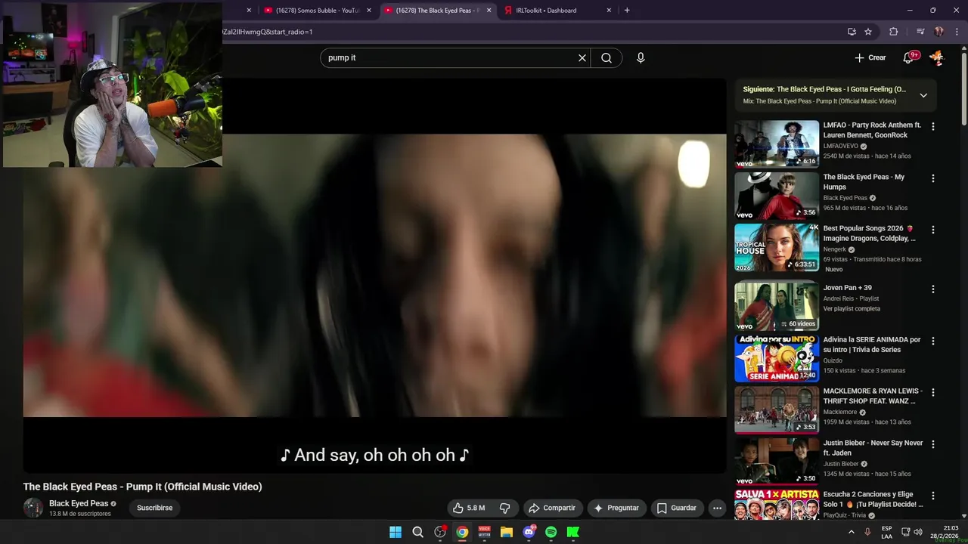Viewport: 968px width, 544px height.
Task: Click the Crear button
Action: click(x=870, y=57)
